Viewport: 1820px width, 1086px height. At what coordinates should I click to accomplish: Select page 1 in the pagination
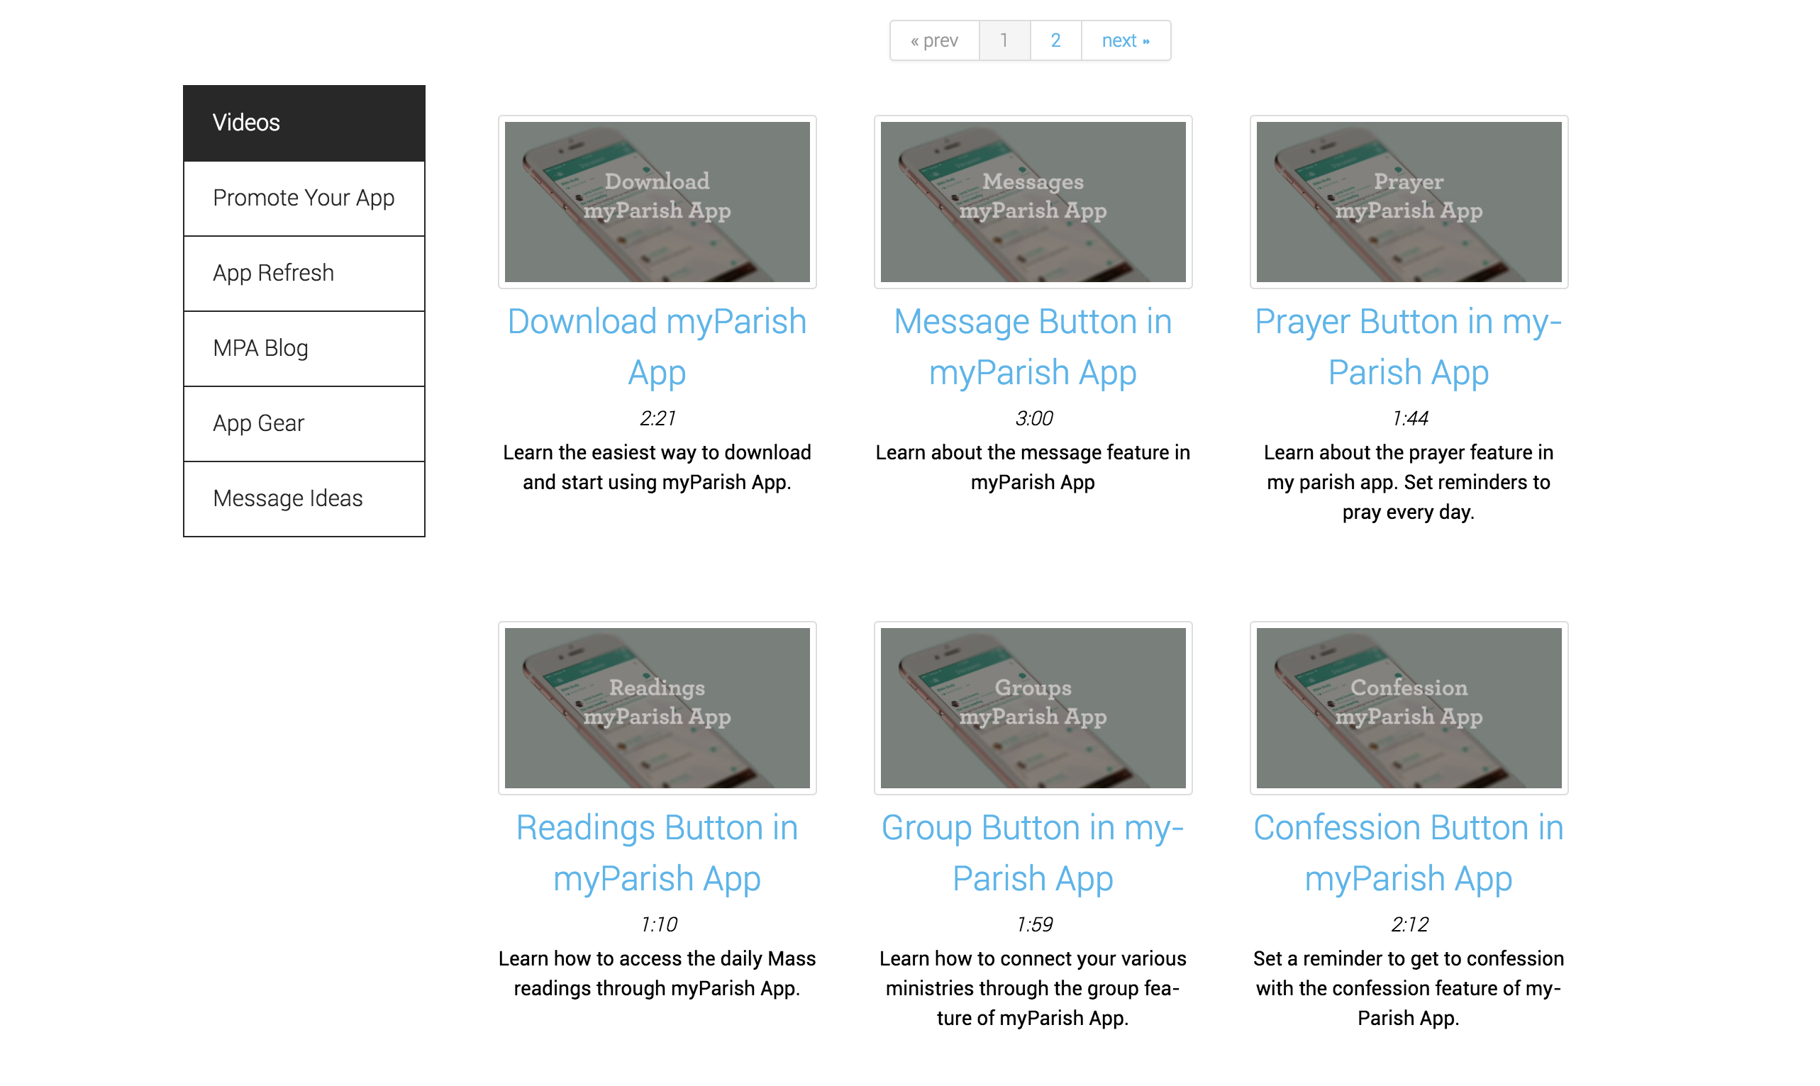[1004, 40]
